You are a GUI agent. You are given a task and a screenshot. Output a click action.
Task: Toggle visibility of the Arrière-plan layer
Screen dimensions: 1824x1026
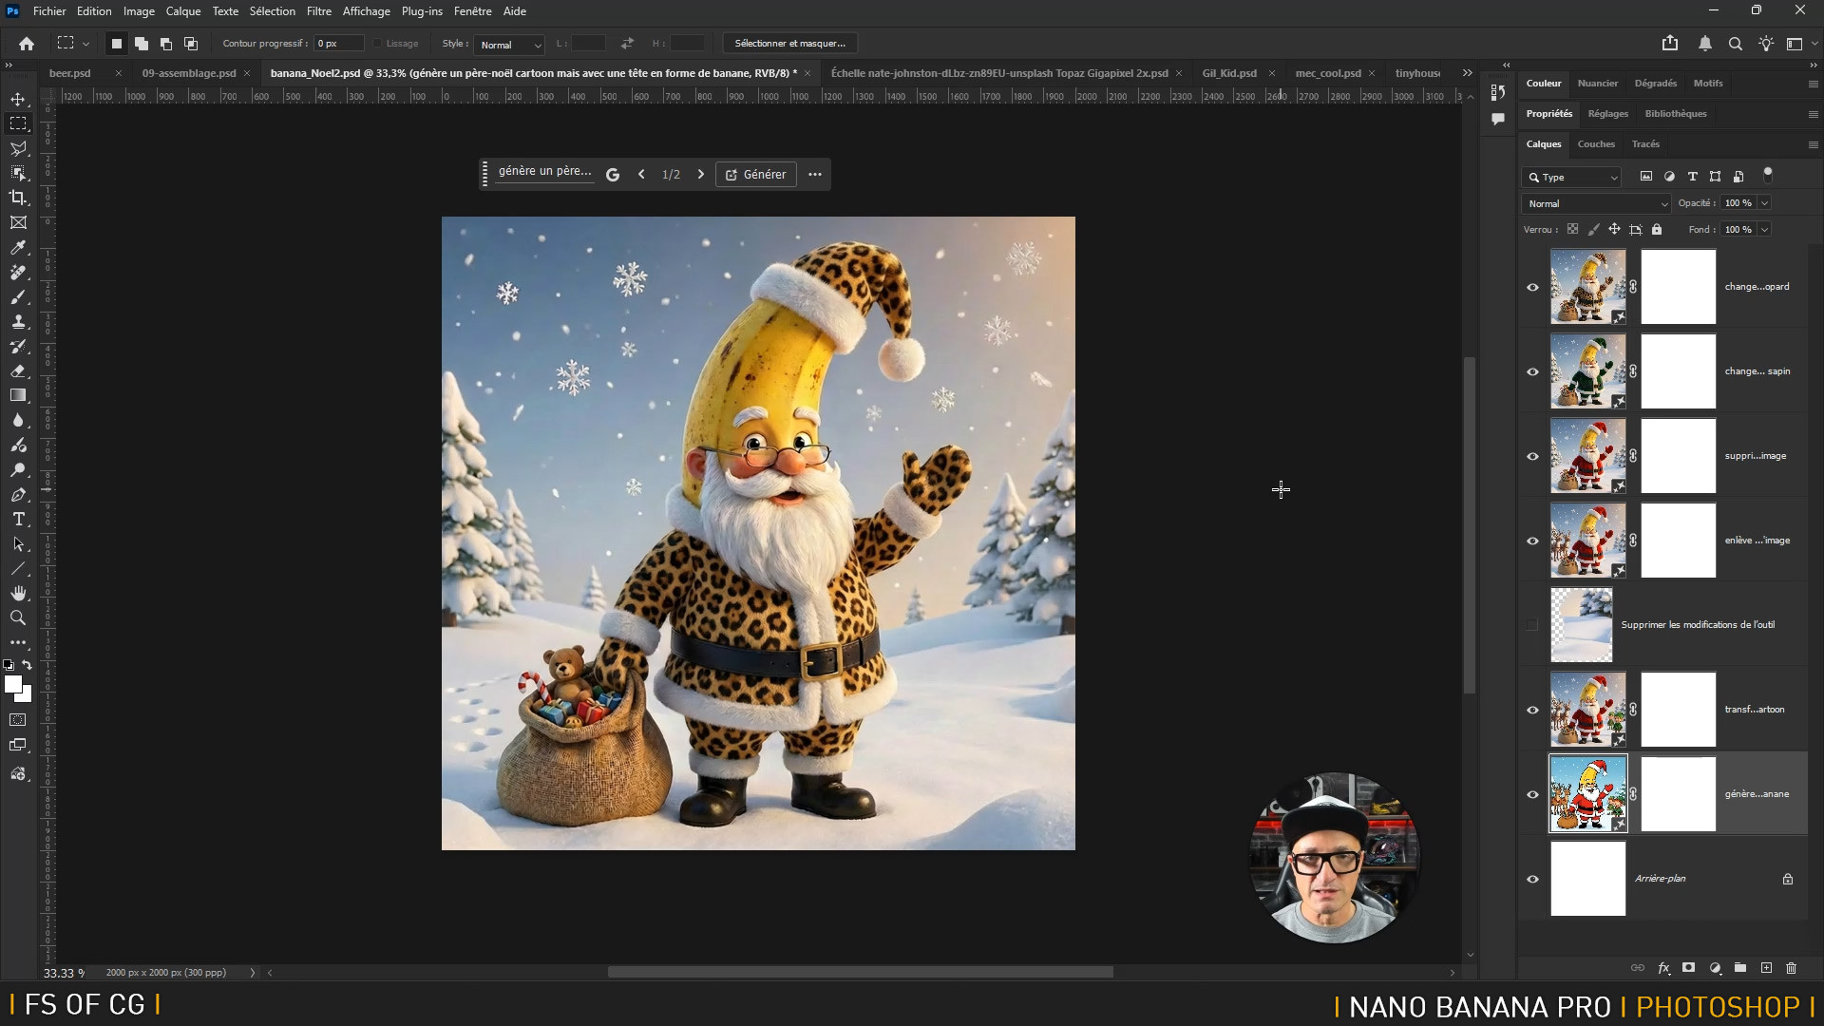[x=1532, y=879]
